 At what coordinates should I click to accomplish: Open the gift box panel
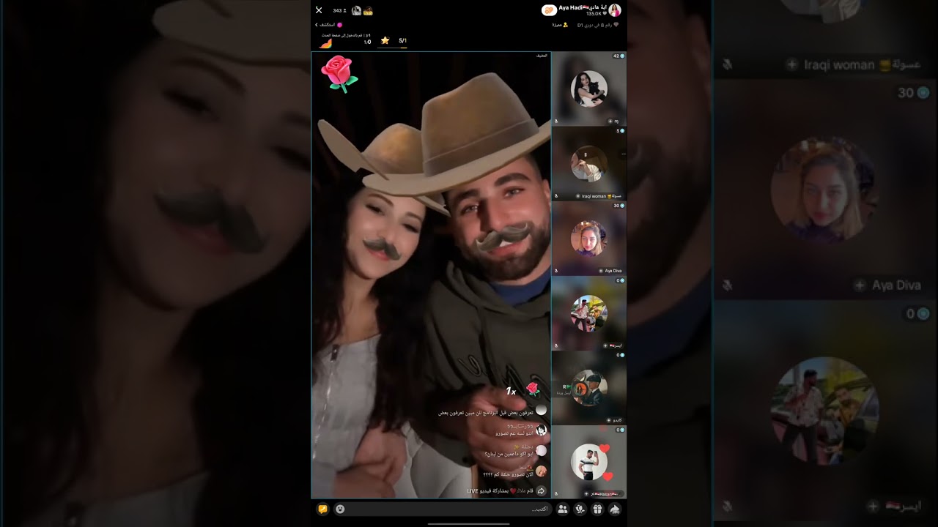[597, 509]
